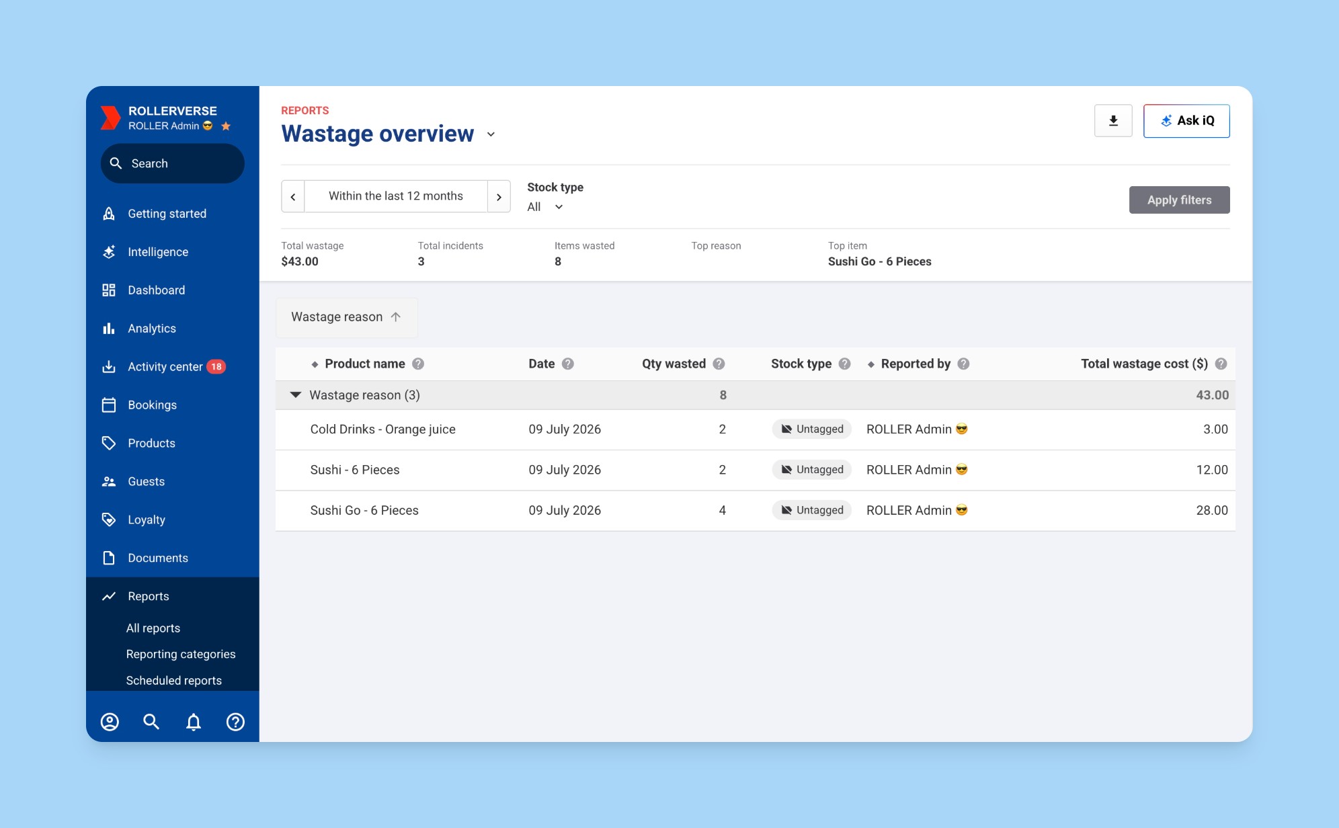Click the Ask iQ button

pos(1186,121)
